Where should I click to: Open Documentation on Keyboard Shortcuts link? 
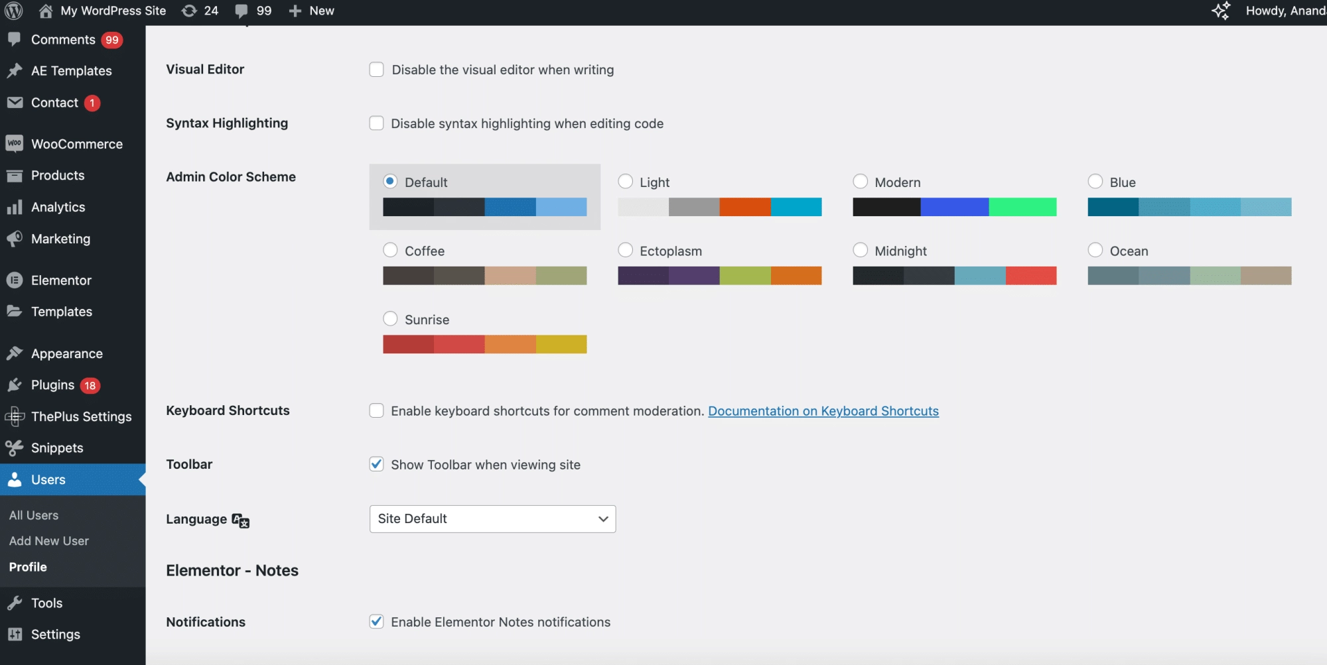point(823,410)
